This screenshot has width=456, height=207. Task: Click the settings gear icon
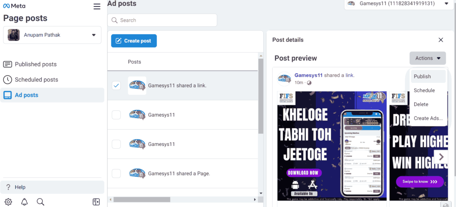[x=8, y=202]
